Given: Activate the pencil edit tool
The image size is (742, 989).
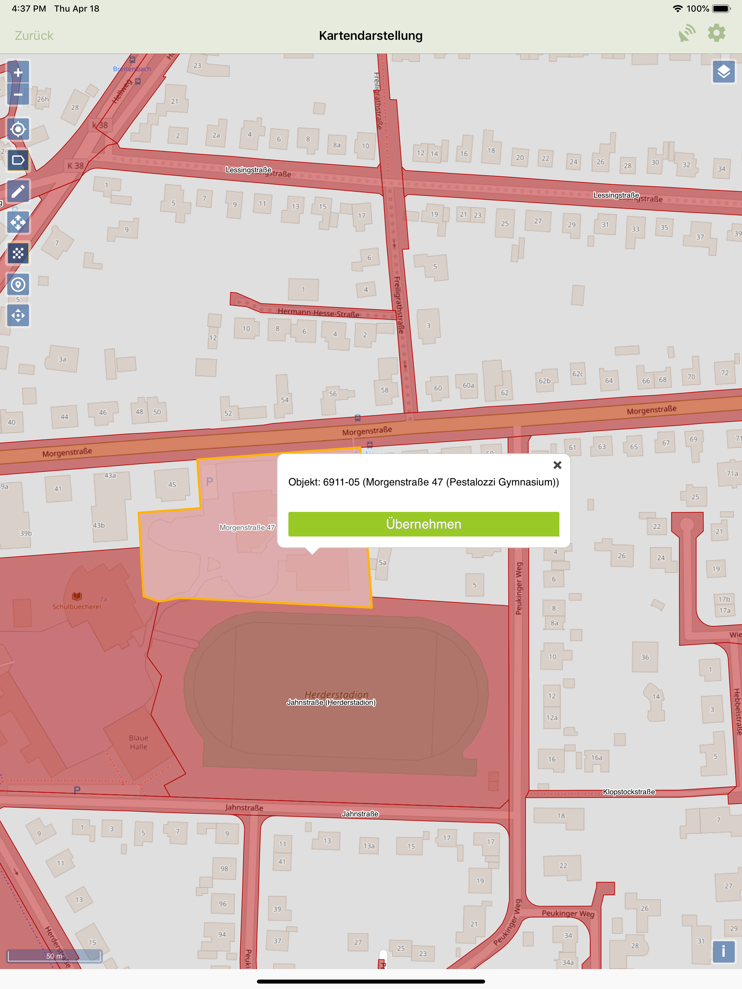Looking at the screenshot, I should (18, 192).
